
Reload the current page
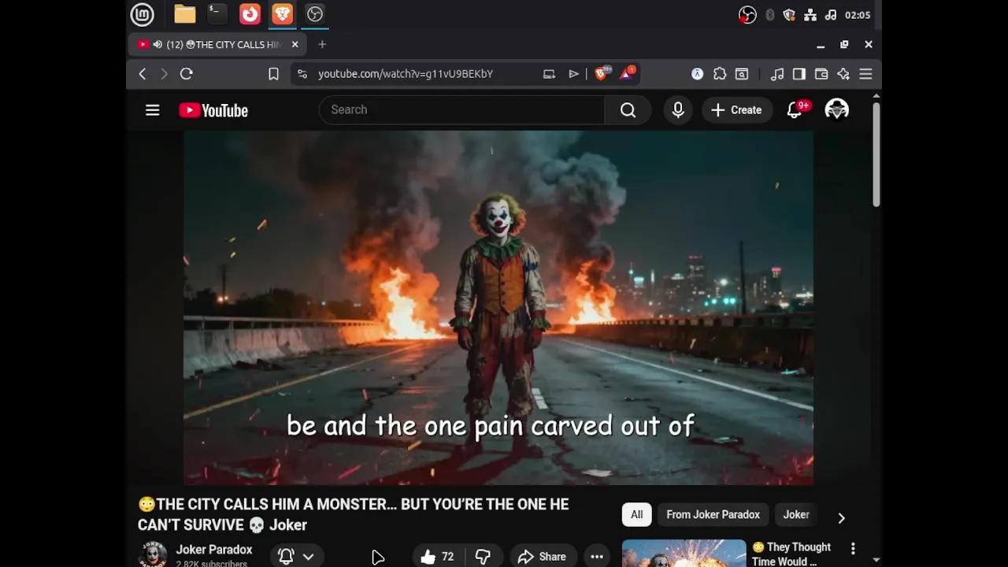(187, 74)
